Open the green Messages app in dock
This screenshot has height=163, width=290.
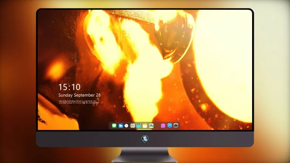114,126
